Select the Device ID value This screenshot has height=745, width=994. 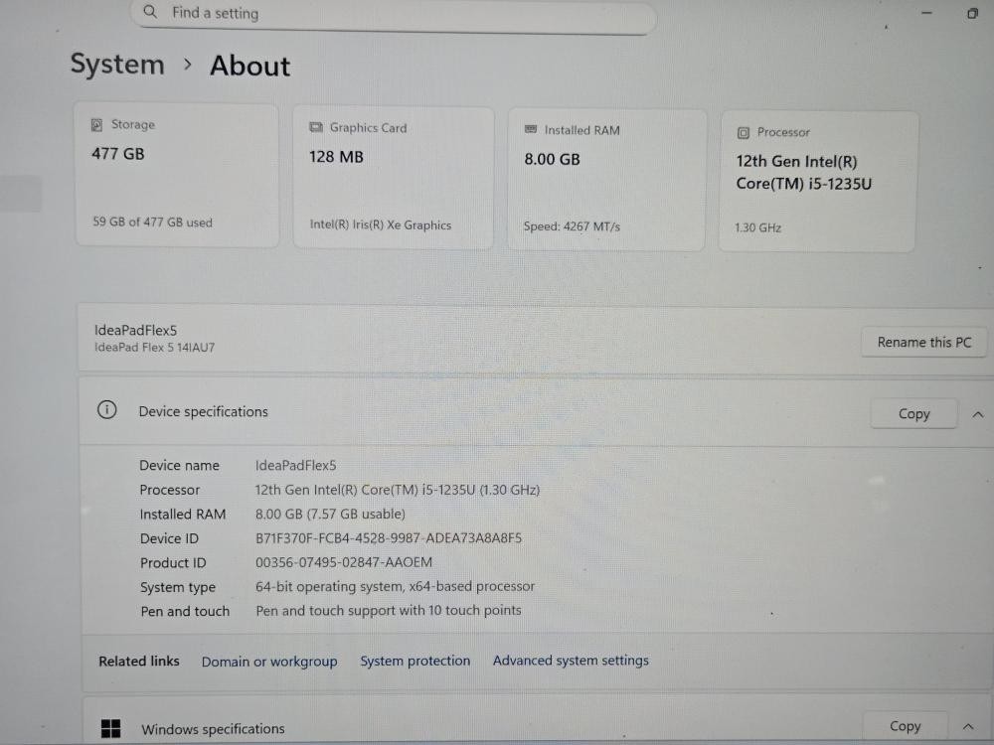[x=389, y=537]
